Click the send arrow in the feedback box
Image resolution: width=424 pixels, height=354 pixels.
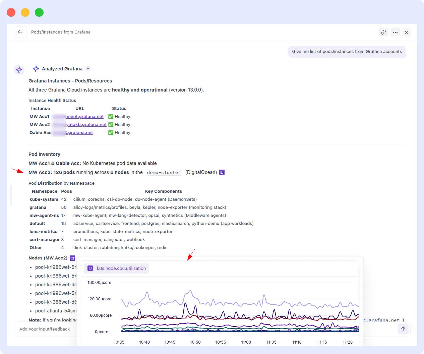[x=403, y=329]
